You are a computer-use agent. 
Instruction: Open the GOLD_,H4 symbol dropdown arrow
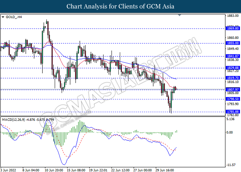3,17
